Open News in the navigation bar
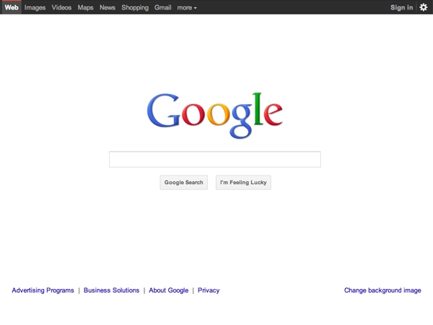Image resolution: width=433 pixels, height=325 pixels. coord(108,8)
